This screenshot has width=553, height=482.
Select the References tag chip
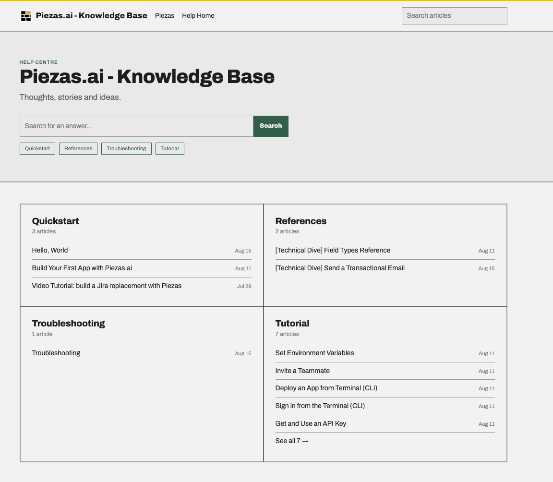point(78,148)
